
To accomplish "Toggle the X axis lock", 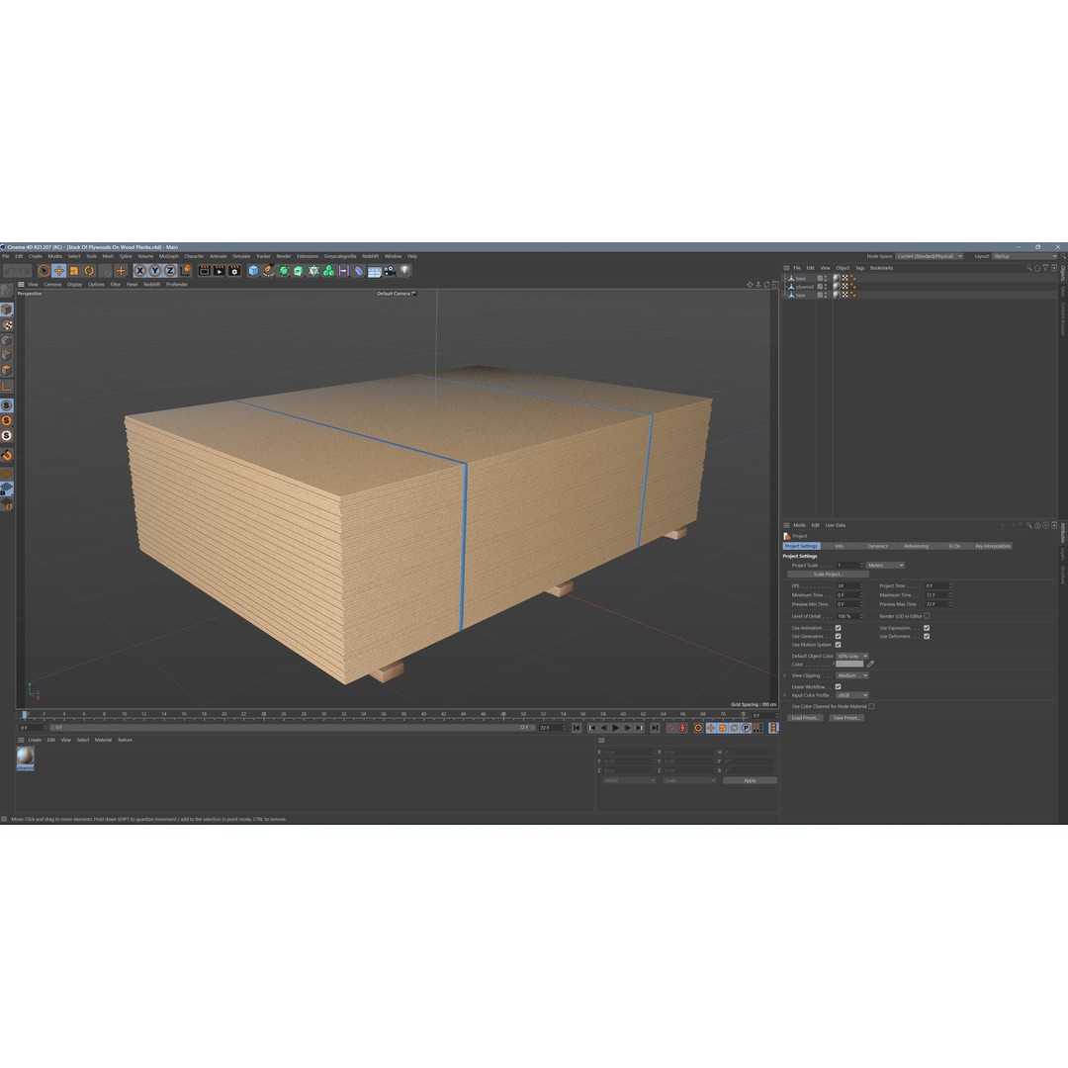I will [140, 270].
